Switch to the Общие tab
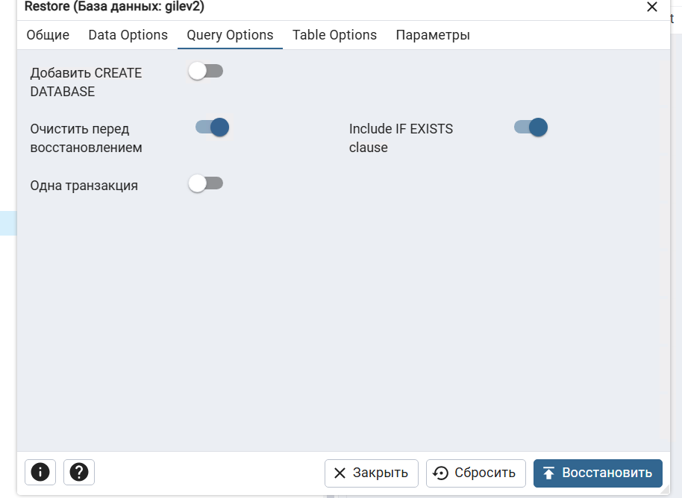Viewport: 682px width, 498px height. click(x=48, y=35)
